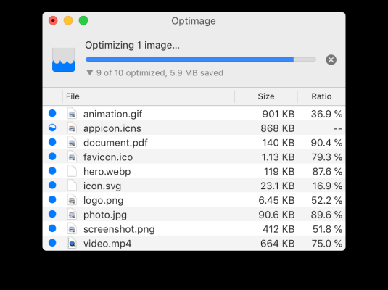This screenshot has width=388, height=290.
Task: Click the status dot for hero.webp
Action: click(52, 170)
